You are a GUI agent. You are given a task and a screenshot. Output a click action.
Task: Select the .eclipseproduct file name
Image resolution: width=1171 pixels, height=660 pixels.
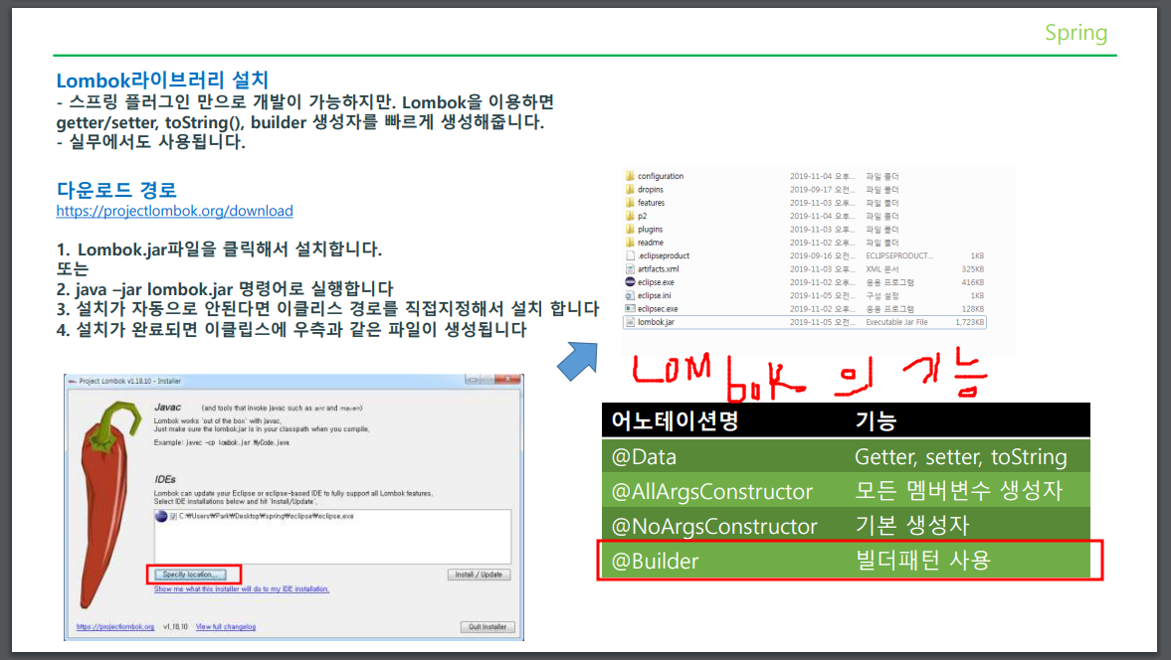point(664,255)
